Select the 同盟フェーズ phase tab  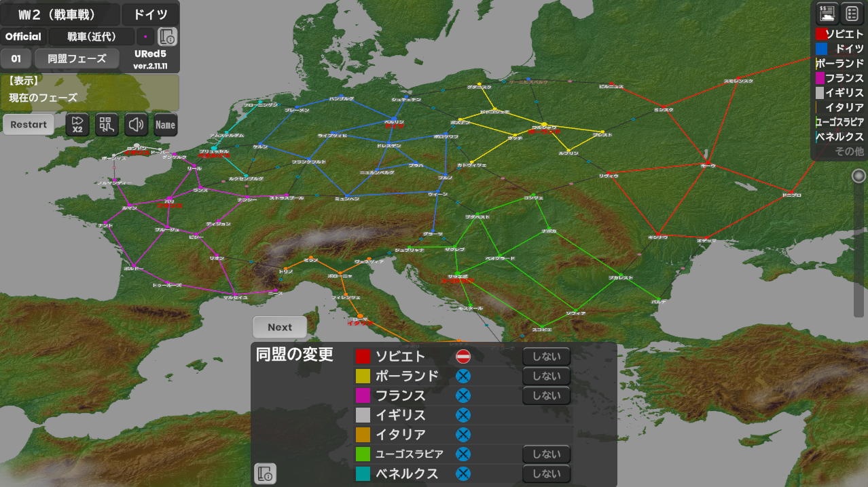pyautogui.click(x=77, y=58)
